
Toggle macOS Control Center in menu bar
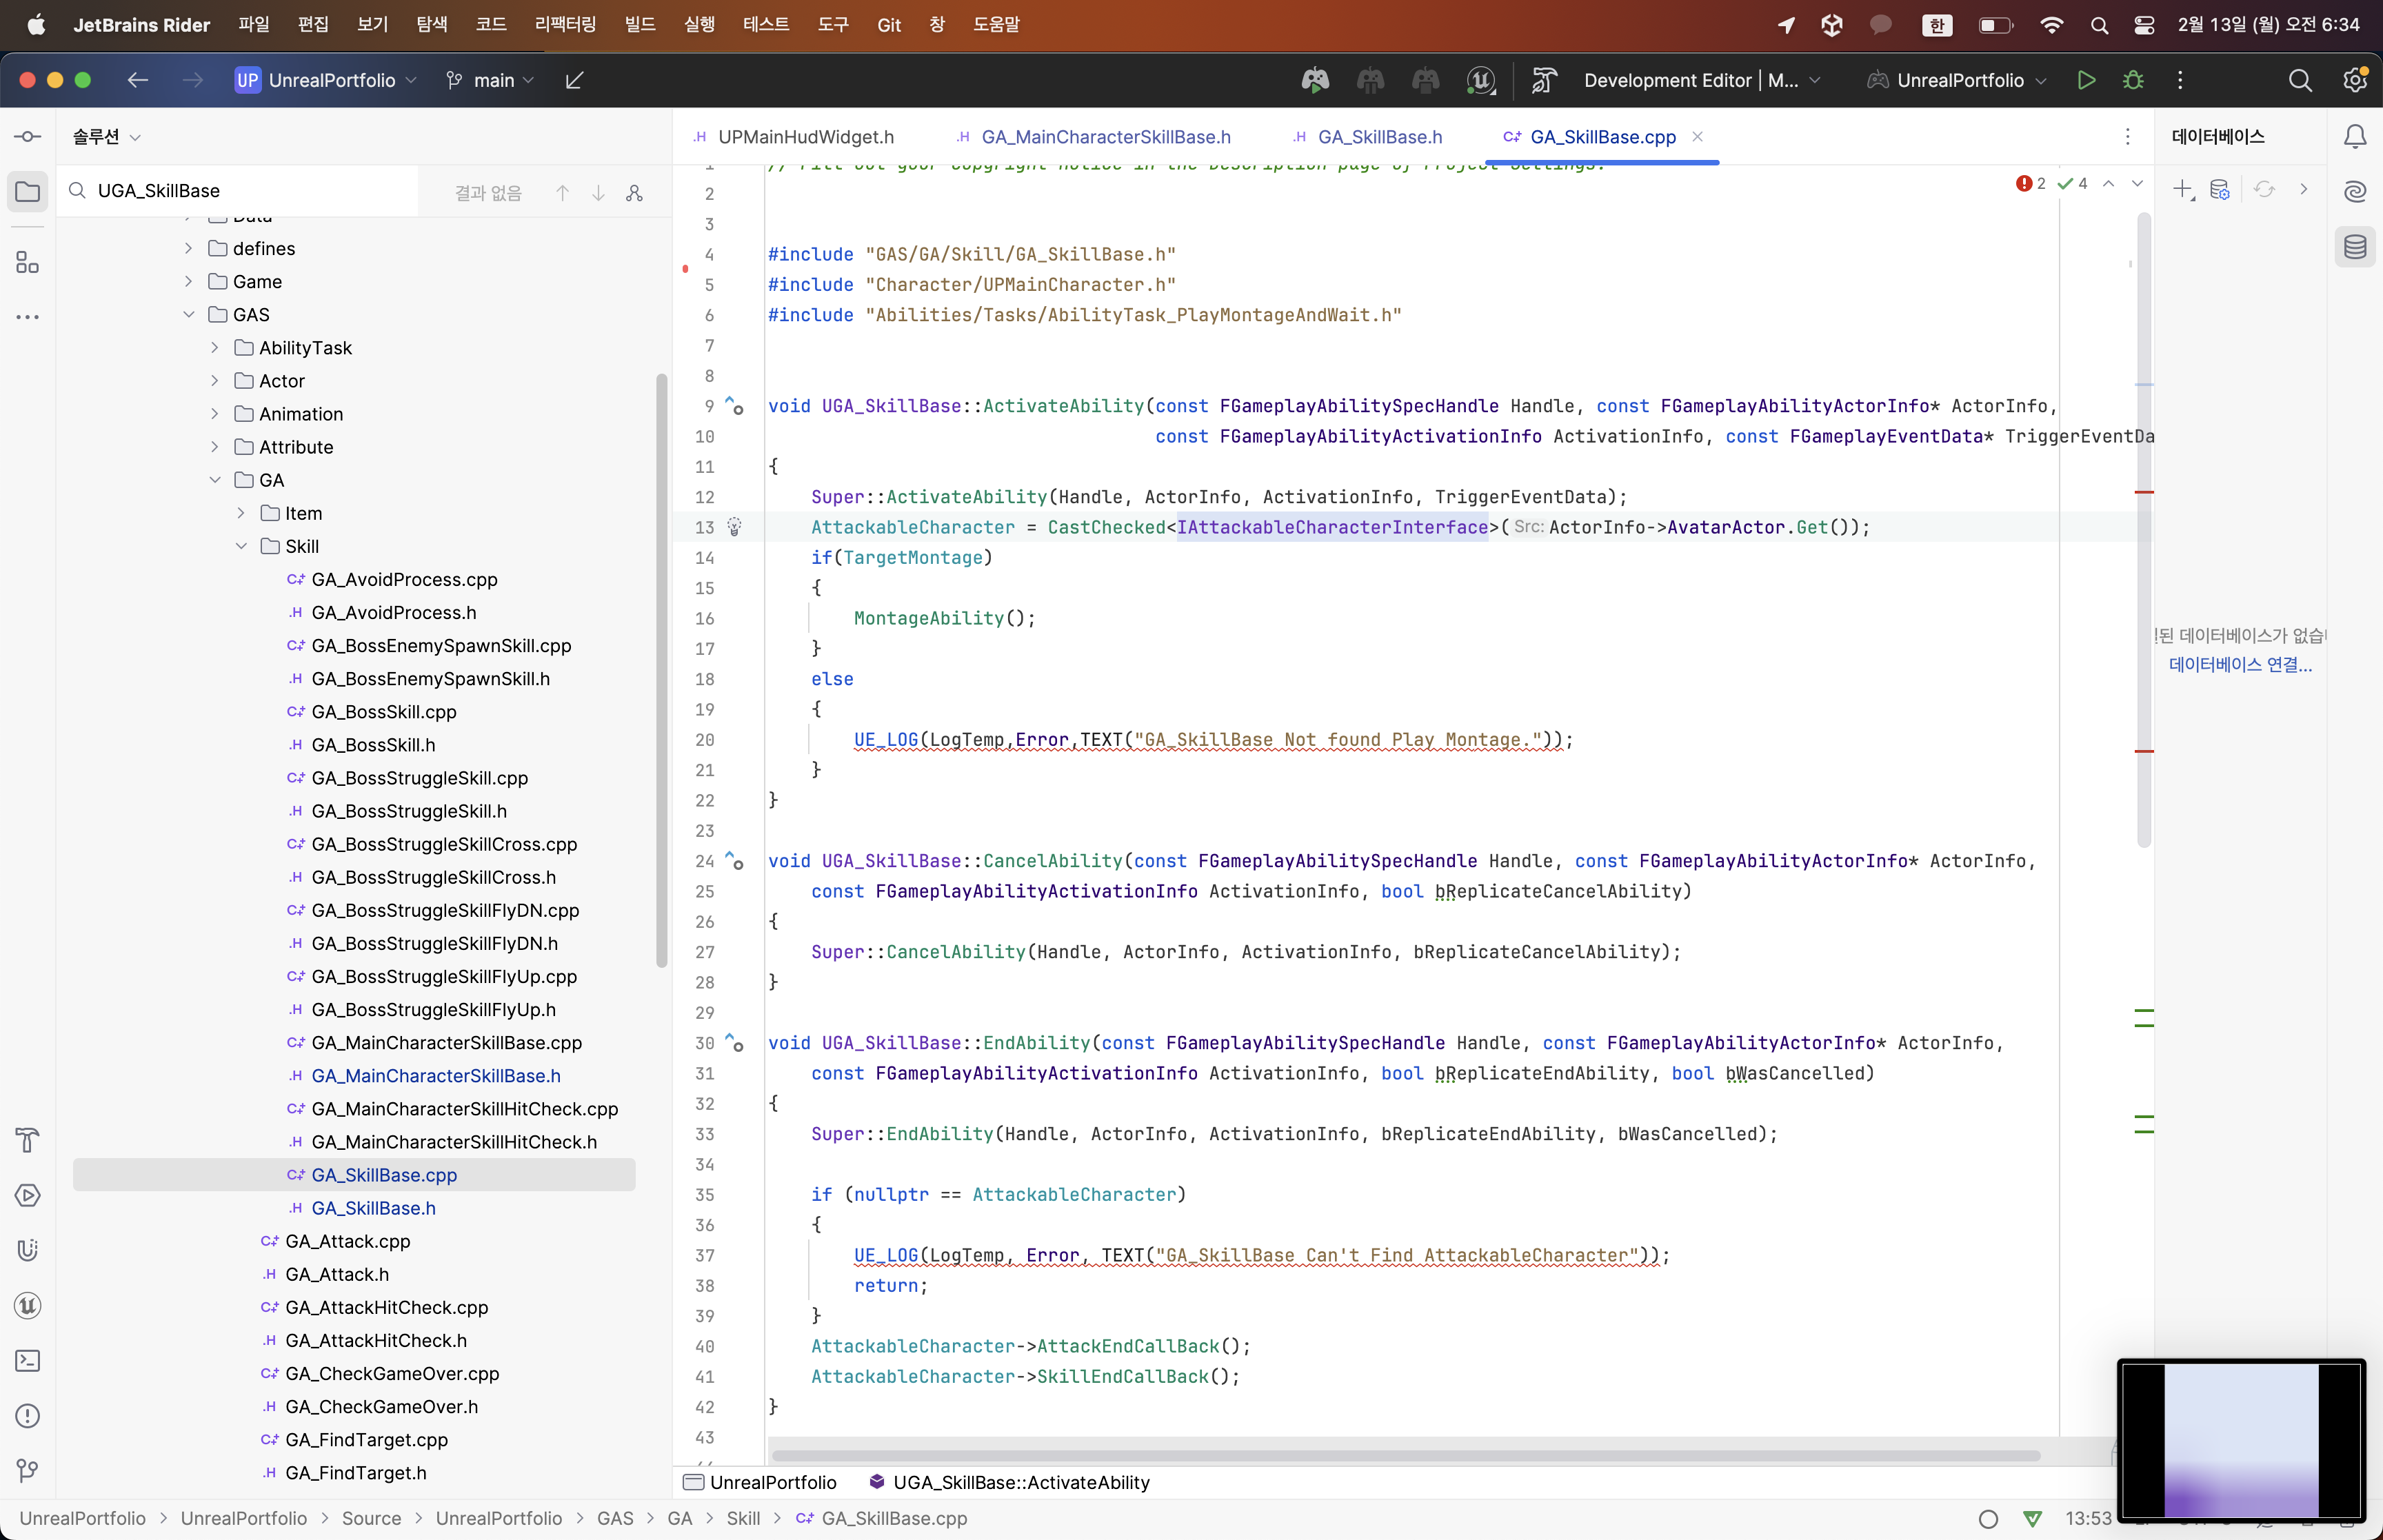[x=2144, y=25]
